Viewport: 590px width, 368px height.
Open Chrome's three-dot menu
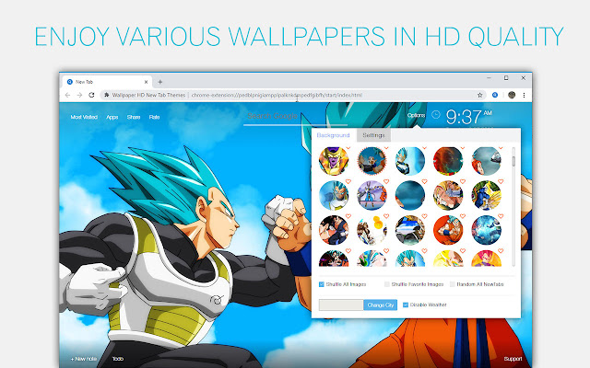click(524, 95)
